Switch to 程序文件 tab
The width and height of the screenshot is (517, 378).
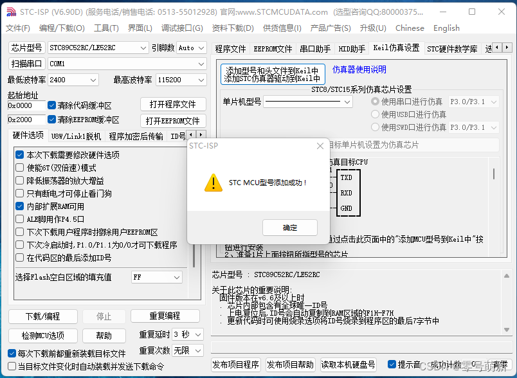pyautogui.click(x=230, y=49)
